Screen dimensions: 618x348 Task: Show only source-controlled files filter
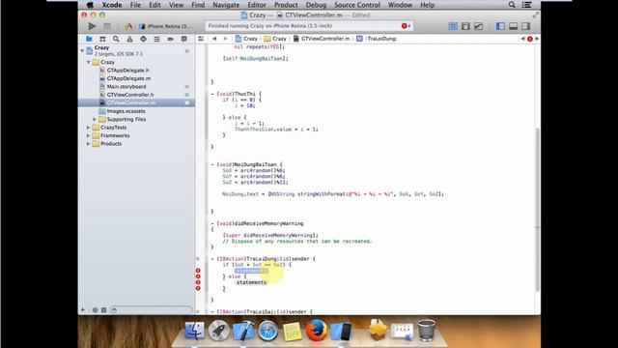[103, 310]
